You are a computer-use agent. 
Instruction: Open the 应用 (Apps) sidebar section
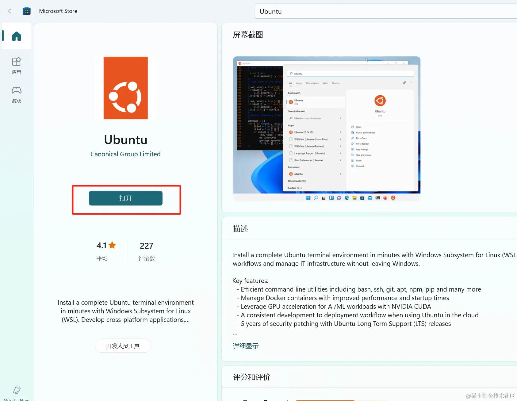coord(17,66)
